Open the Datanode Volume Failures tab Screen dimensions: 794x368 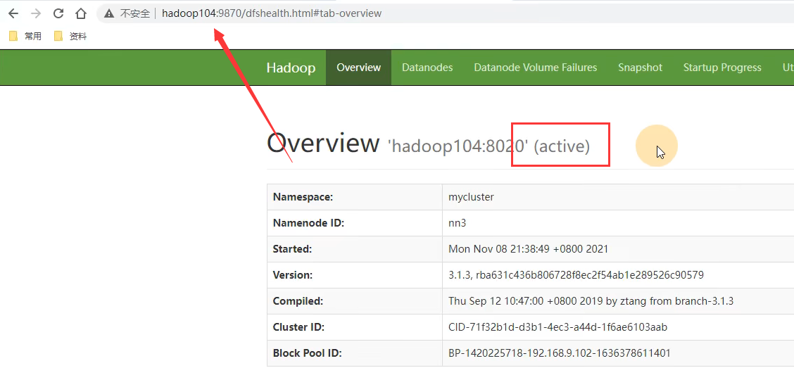[535, 68]
